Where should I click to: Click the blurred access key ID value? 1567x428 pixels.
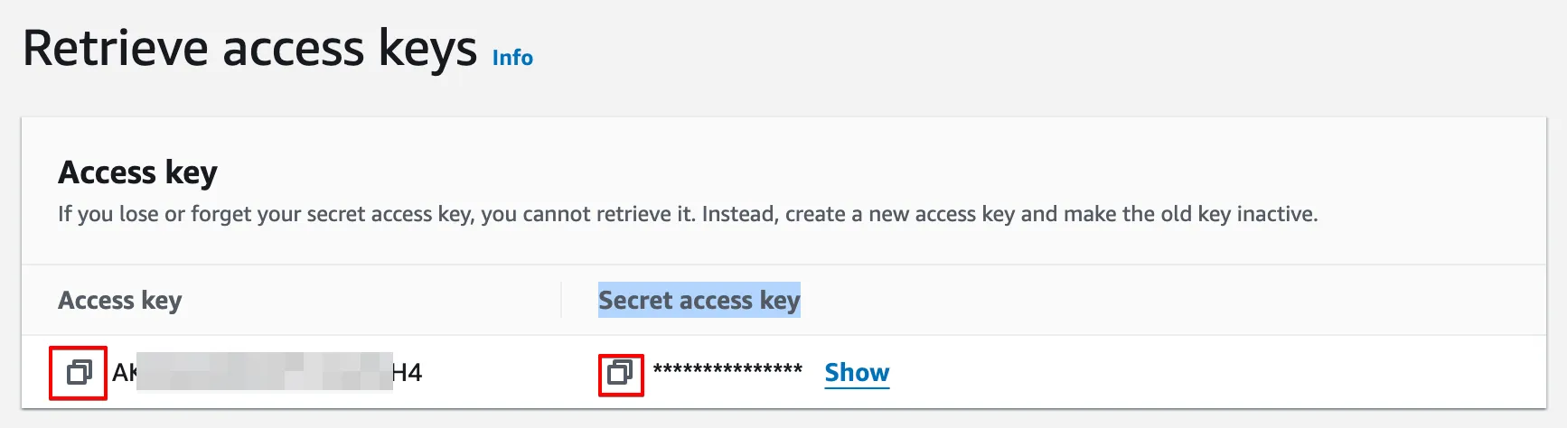[264, 372]
